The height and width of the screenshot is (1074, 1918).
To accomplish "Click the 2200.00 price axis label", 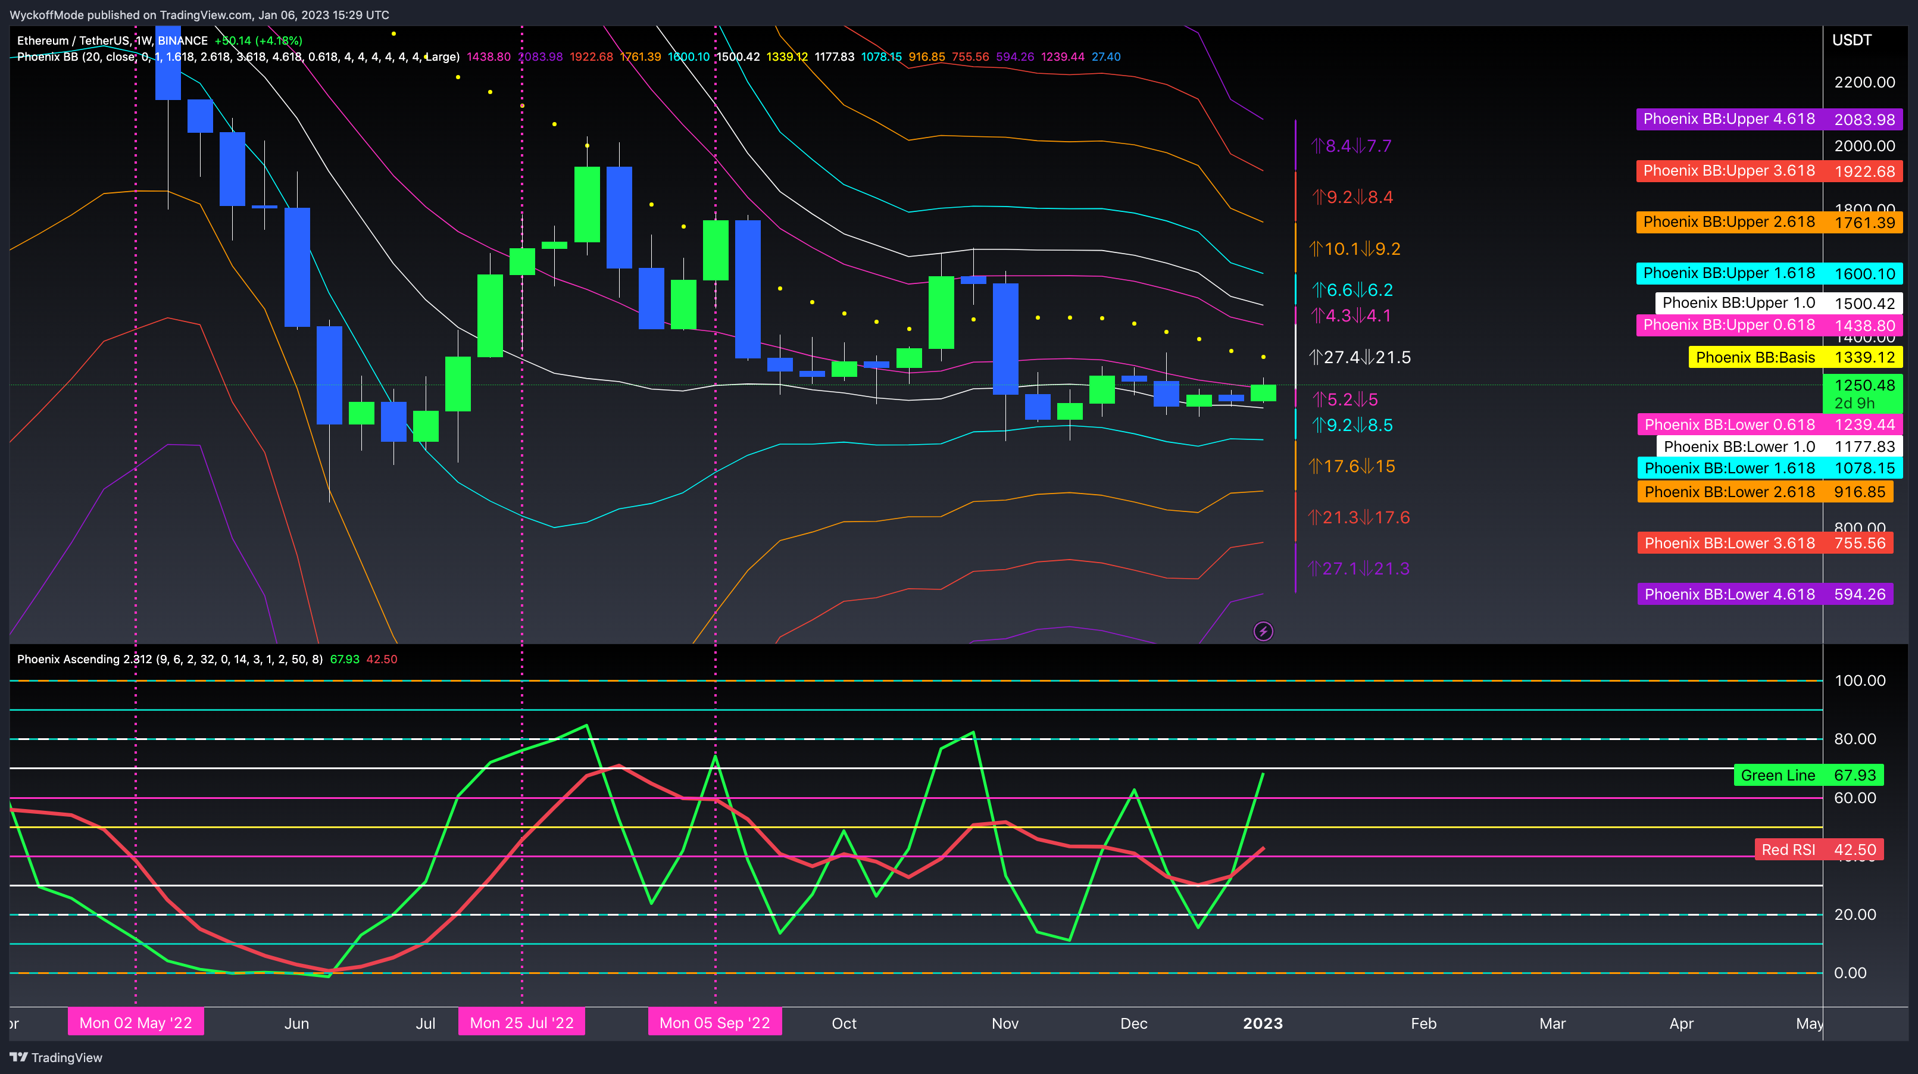I will (1864, 83).
